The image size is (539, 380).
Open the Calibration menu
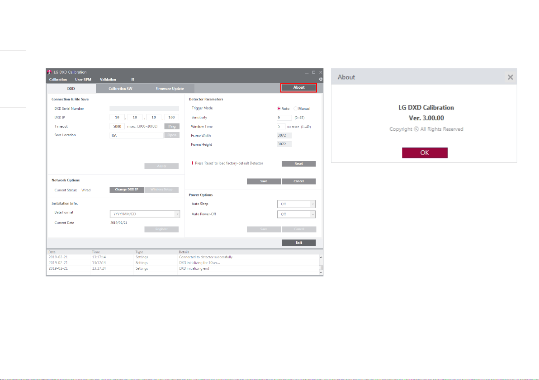58,80
